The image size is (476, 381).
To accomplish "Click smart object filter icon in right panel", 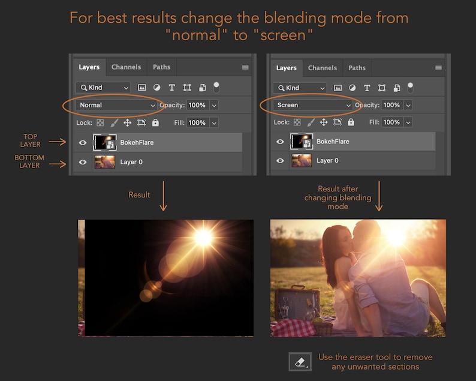I will pyautogui.click(x=396, y=88).
